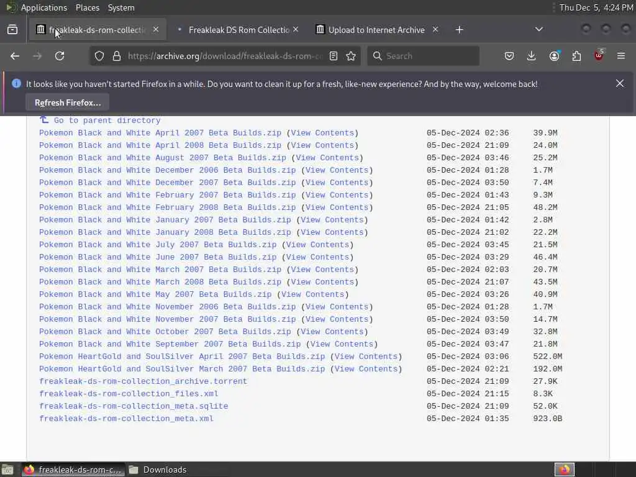Switch to Upload to Internet Archive tab

pos(376,30)
